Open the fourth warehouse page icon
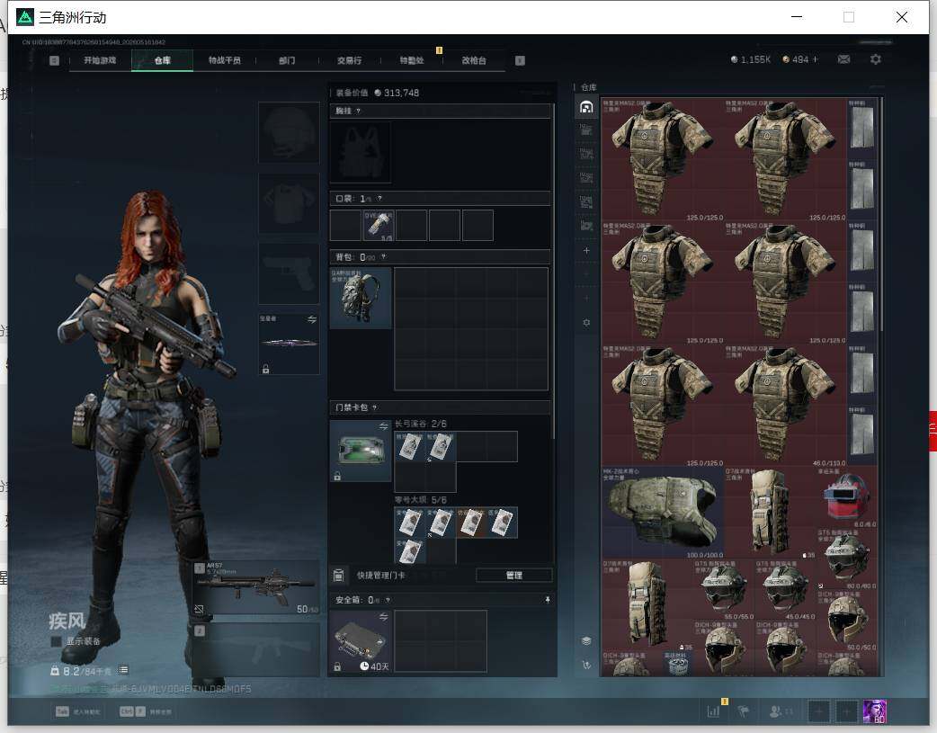This screenshot has height=733, width=937. pos(586,177)
